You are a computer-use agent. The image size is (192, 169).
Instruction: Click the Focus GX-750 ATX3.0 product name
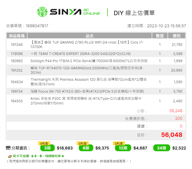[87, 91]
